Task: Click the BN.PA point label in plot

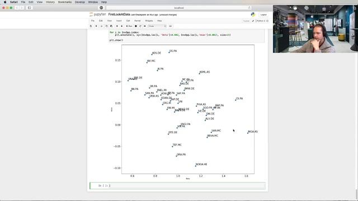Action: coord(135,89)
